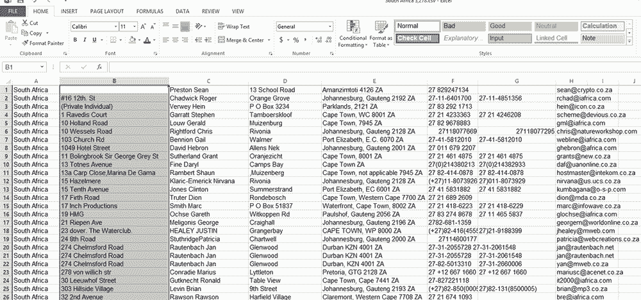Toggle underline formatting

94,40
